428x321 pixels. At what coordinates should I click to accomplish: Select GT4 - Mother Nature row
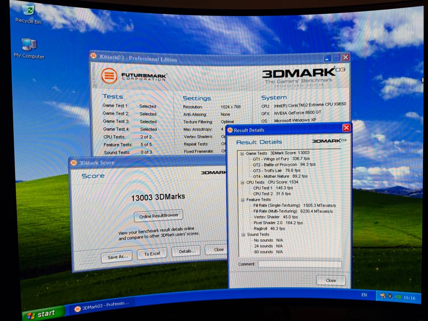[280, 177]
